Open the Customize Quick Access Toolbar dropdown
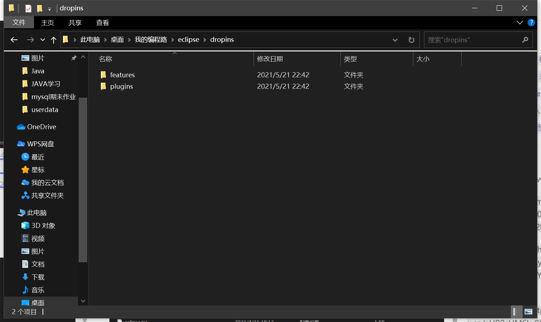 point(49,9)
